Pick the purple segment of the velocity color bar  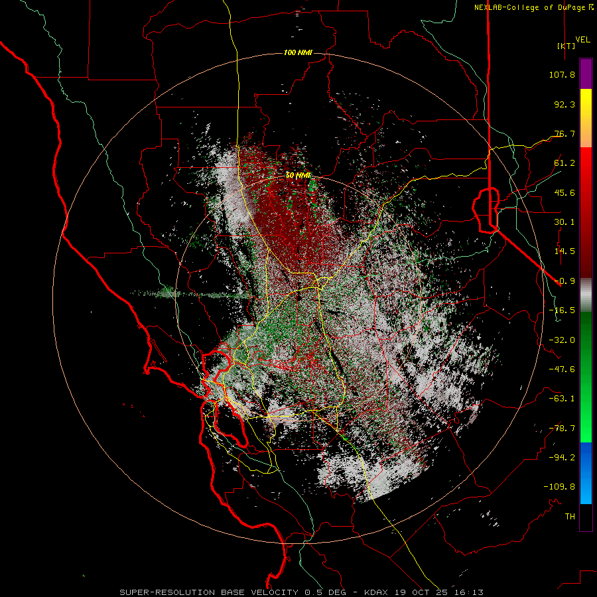coord(586,74)
